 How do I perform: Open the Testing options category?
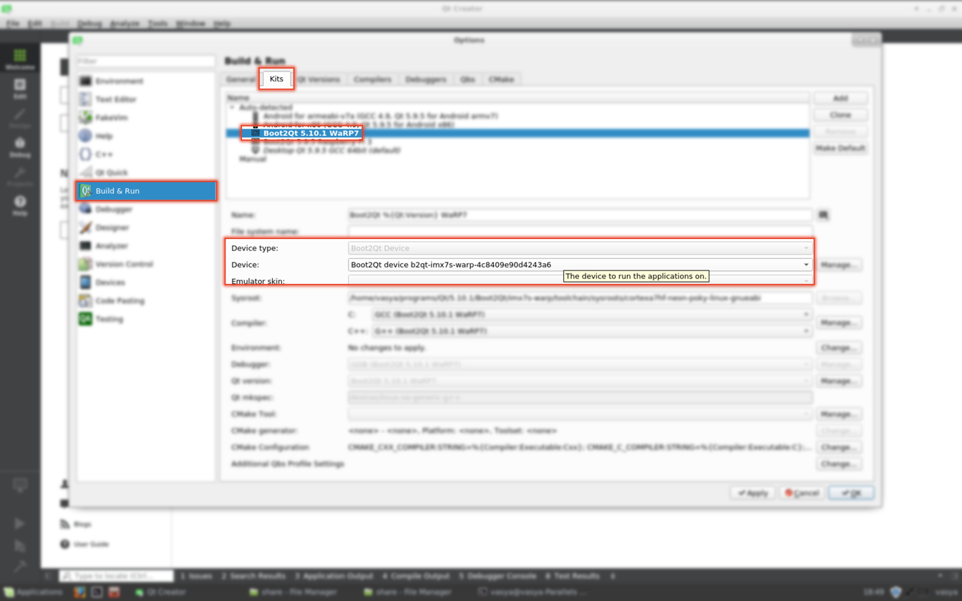pos(146,319)
